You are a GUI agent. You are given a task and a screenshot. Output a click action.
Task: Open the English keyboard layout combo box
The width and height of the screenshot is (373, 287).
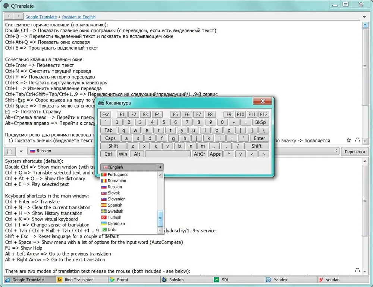132,167
